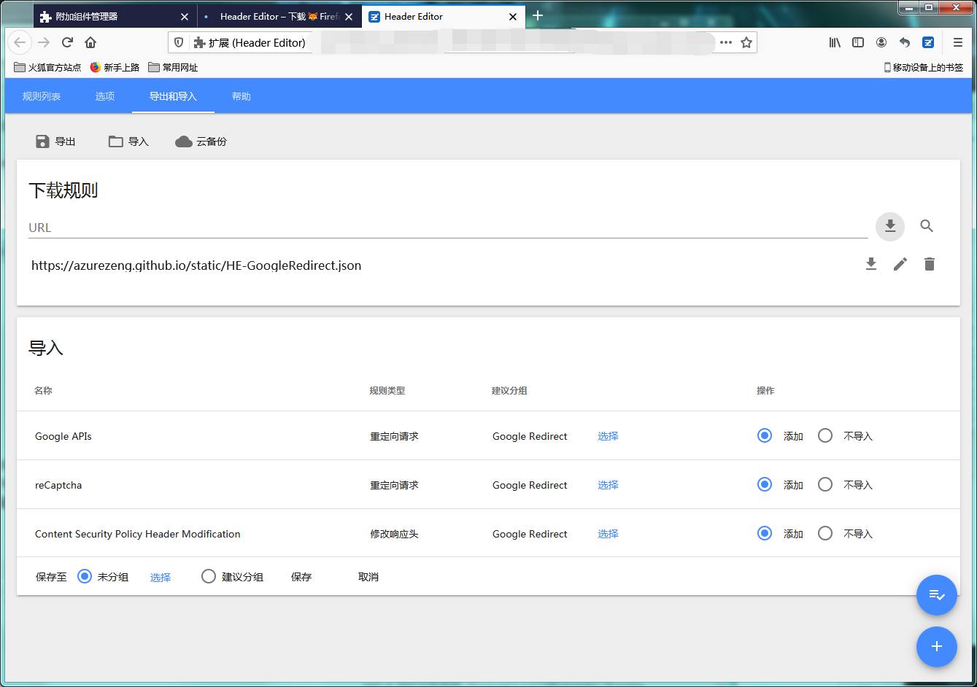Reload the current page
The image size is (977, 687).
67,42
